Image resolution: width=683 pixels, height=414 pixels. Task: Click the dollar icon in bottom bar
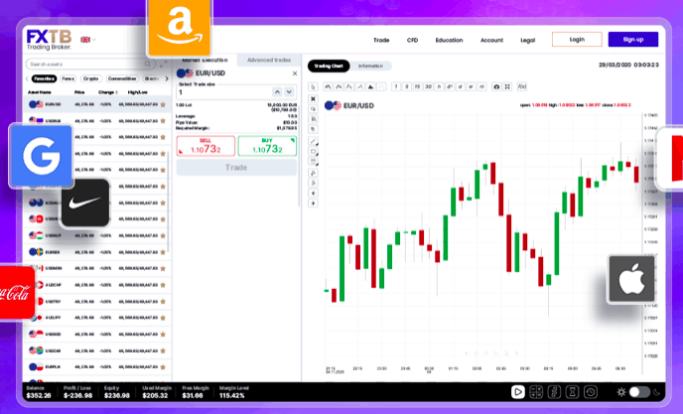[554, 392]
